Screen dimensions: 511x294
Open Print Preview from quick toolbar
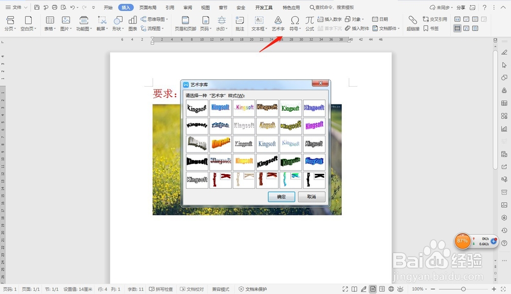click(x=63, y=7)
